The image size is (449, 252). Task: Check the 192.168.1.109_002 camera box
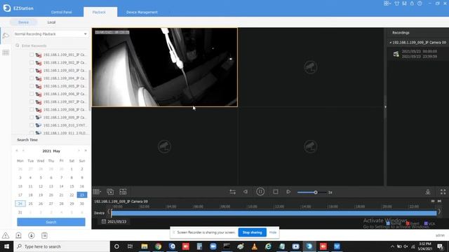pos(32,62)
